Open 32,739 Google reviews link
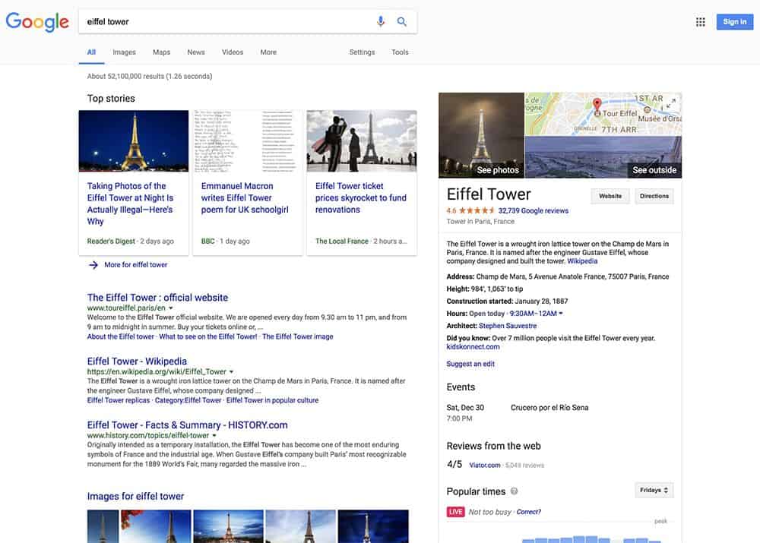This screenshot has width=760, height=543. pos(534,210)
